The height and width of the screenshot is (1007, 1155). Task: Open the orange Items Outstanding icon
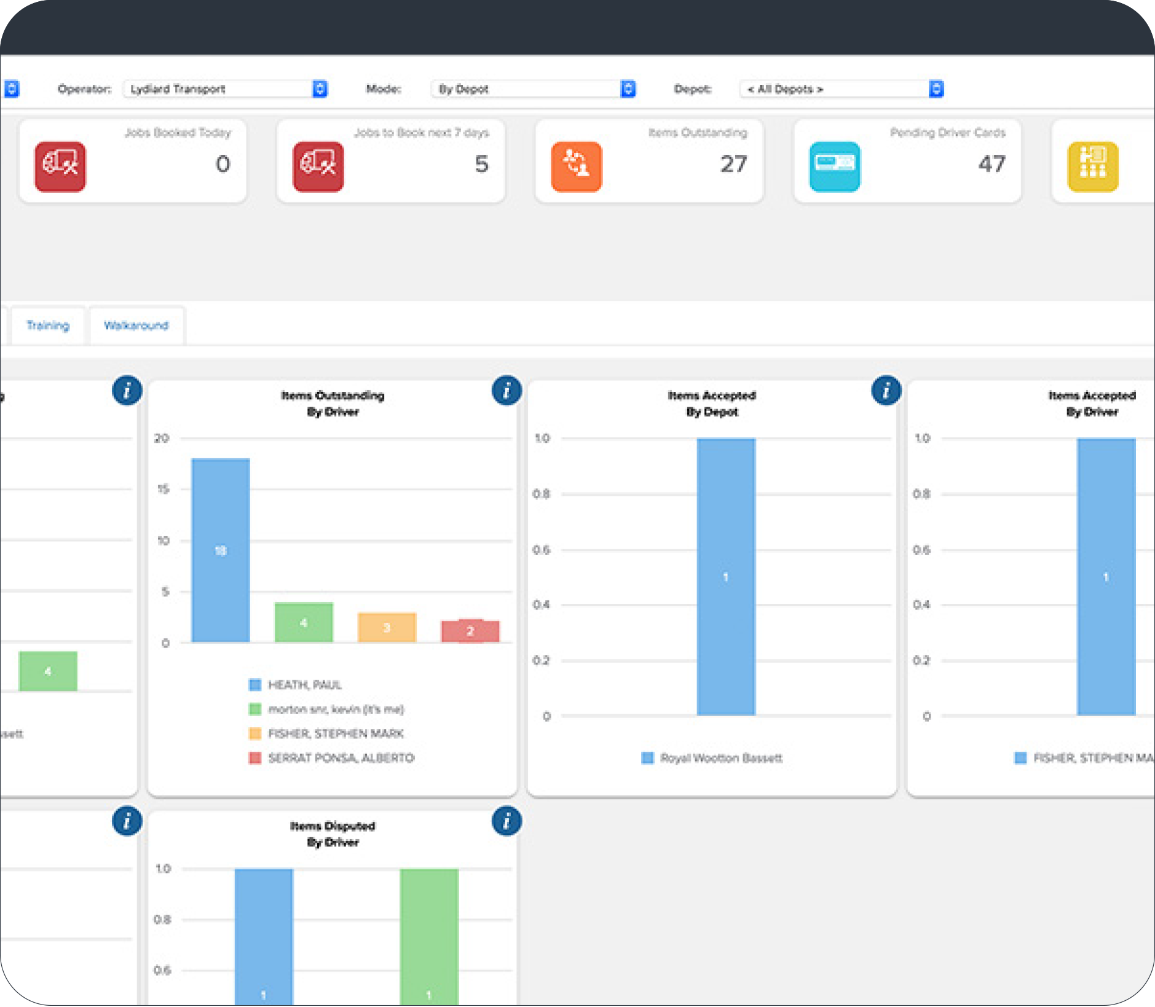pos(577,167)
